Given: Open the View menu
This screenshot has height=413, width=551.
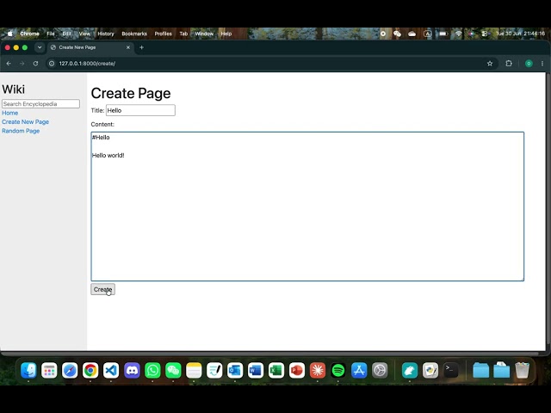Looking at the screenshot, I should pos(84,34).
